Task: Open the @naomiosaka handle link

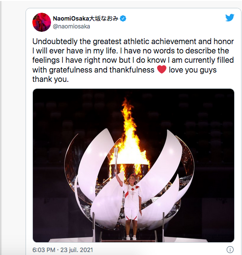Action: tap(72, 26)
